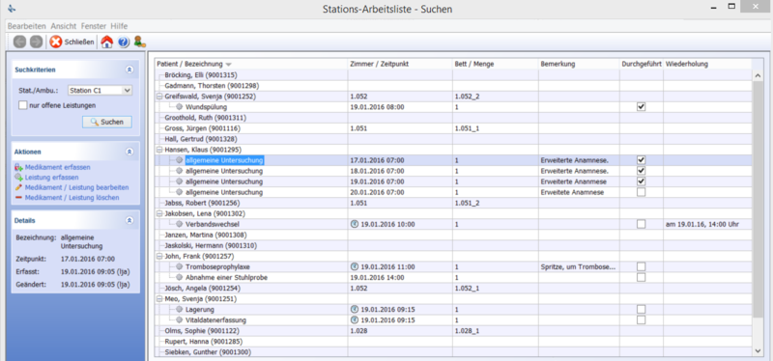Click Bemerkung cell 'Spritze, um Trombose...'
The image size is (773, 361).
[x=578, y=266]
